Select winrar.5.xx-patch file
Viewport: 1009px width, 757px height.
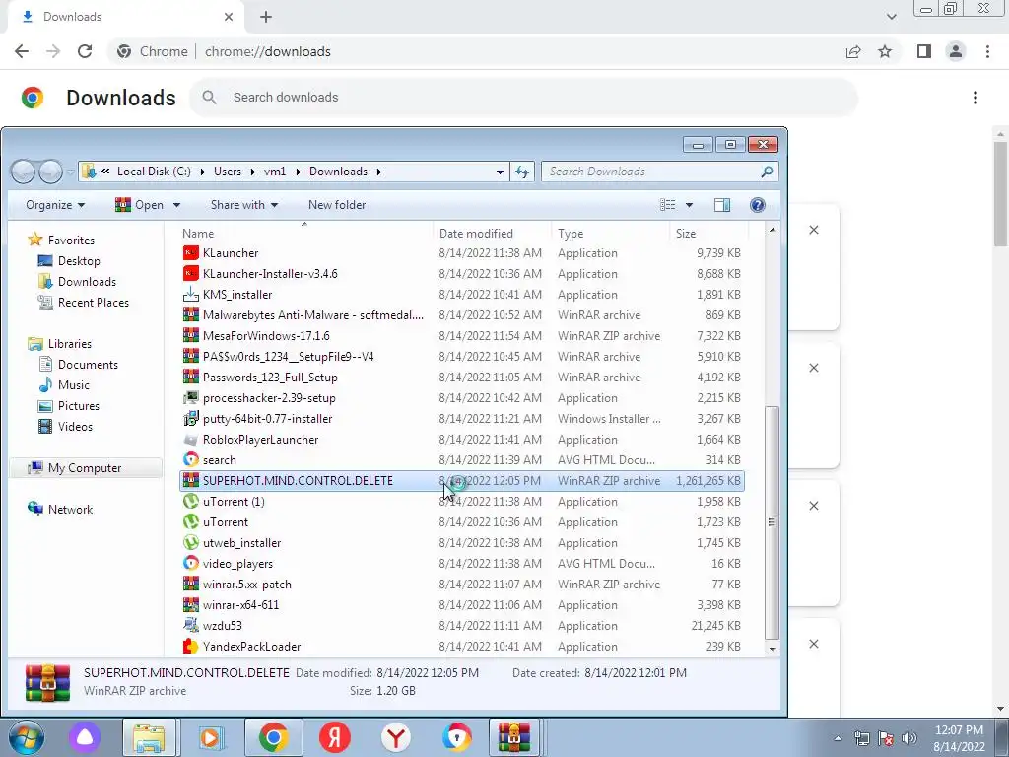coord(247,585)
